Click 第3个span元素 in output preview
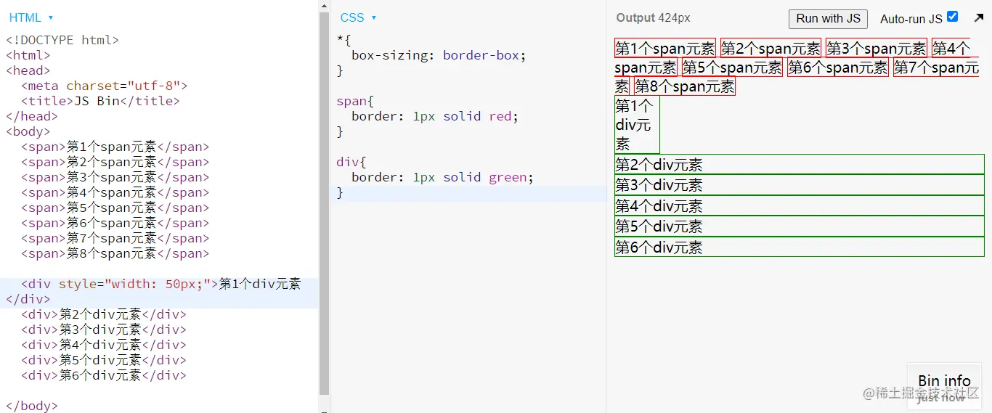This screenshot has height=413, width=992. tap(877, 48)
